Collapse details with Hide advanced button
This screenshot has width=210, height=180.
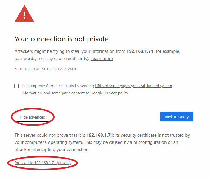pyautogui.click(x=32, y=117)
